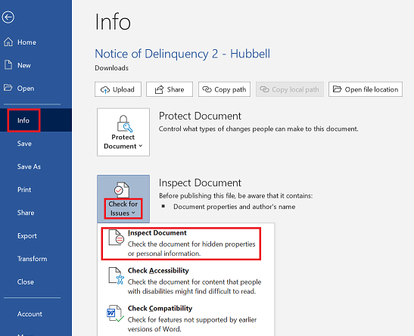Viewport: 414px width, 336px height.
Task: Choose the Check Accessibility menu entry
Action: [185, 281]
